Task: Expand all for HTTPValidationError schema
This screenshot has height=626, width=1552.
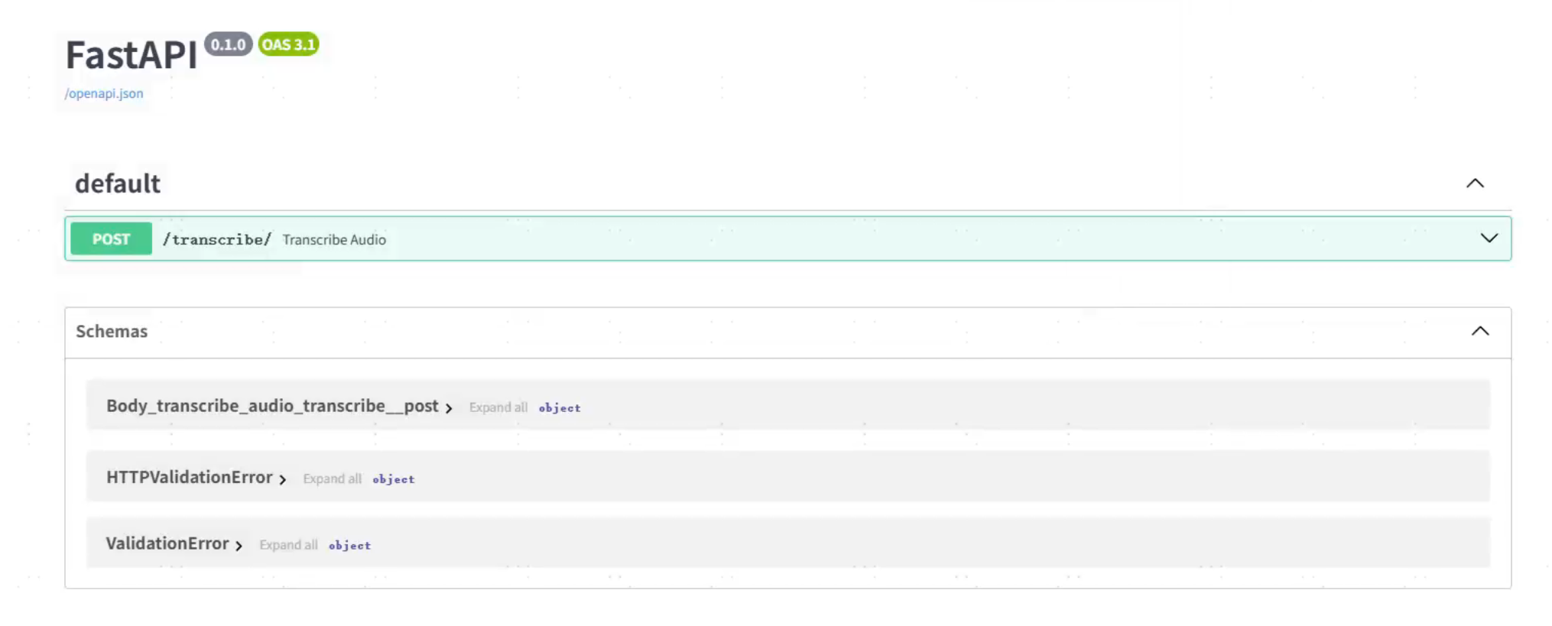Action: click(332, 478)
